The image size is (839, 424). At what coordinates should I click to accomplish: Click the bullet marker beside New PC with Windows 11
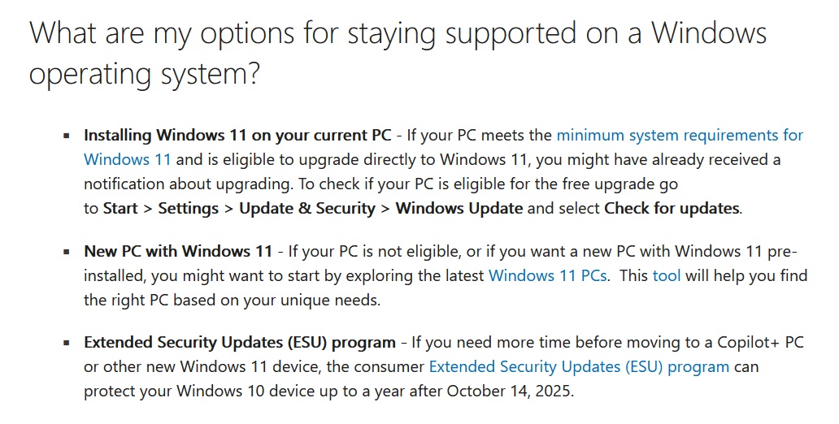(x=66, y=252)
